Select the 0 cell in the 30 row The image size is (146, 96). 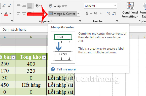pos(31,78)
